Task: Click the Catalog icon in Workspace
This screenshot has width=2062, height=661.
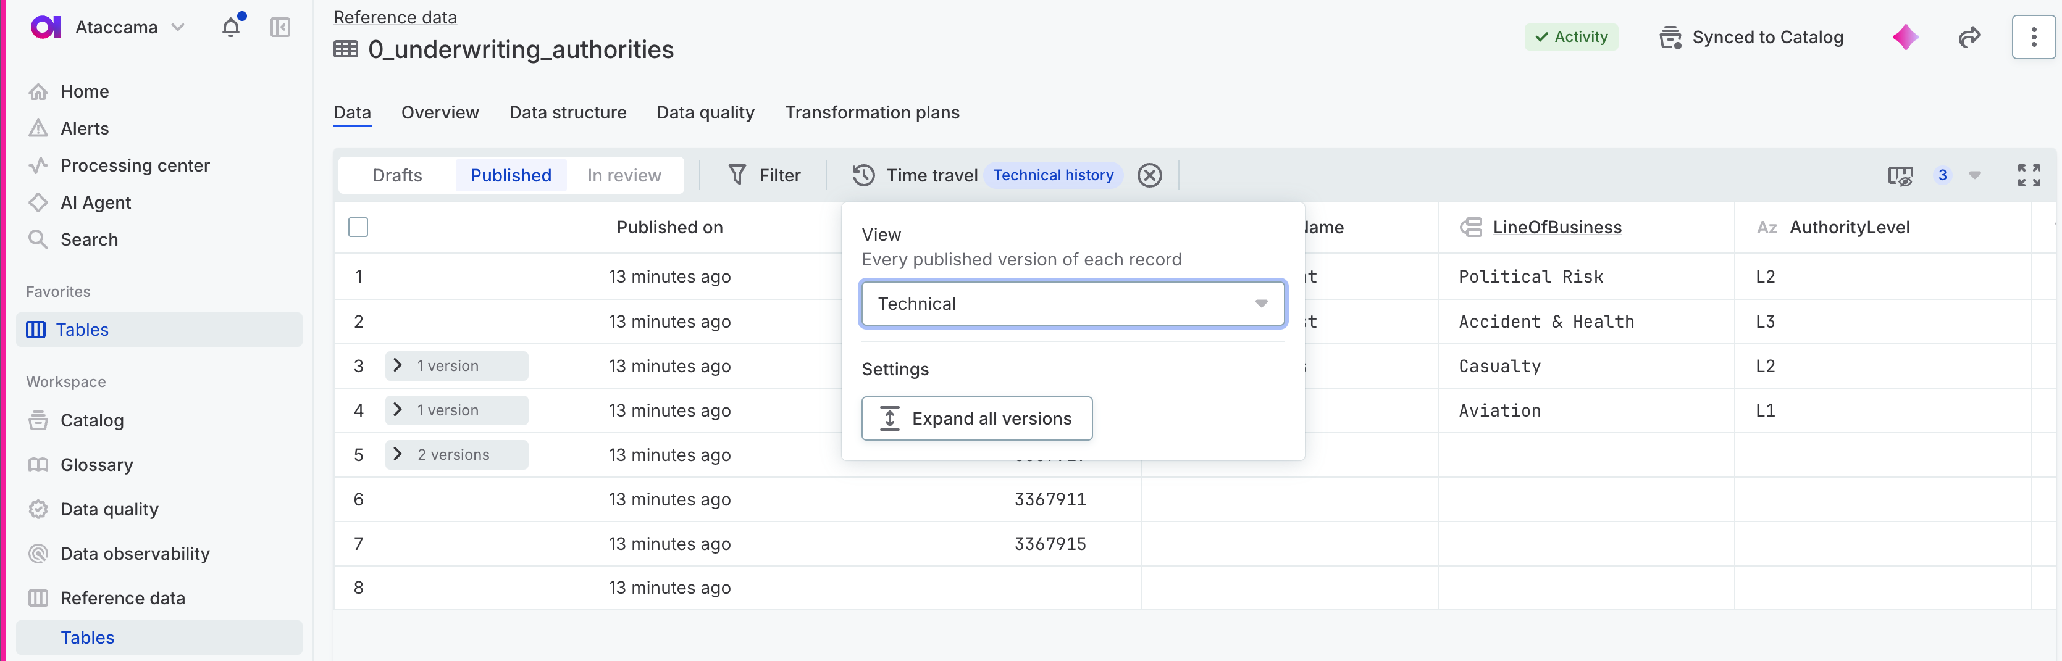Action: coord(38,420)
